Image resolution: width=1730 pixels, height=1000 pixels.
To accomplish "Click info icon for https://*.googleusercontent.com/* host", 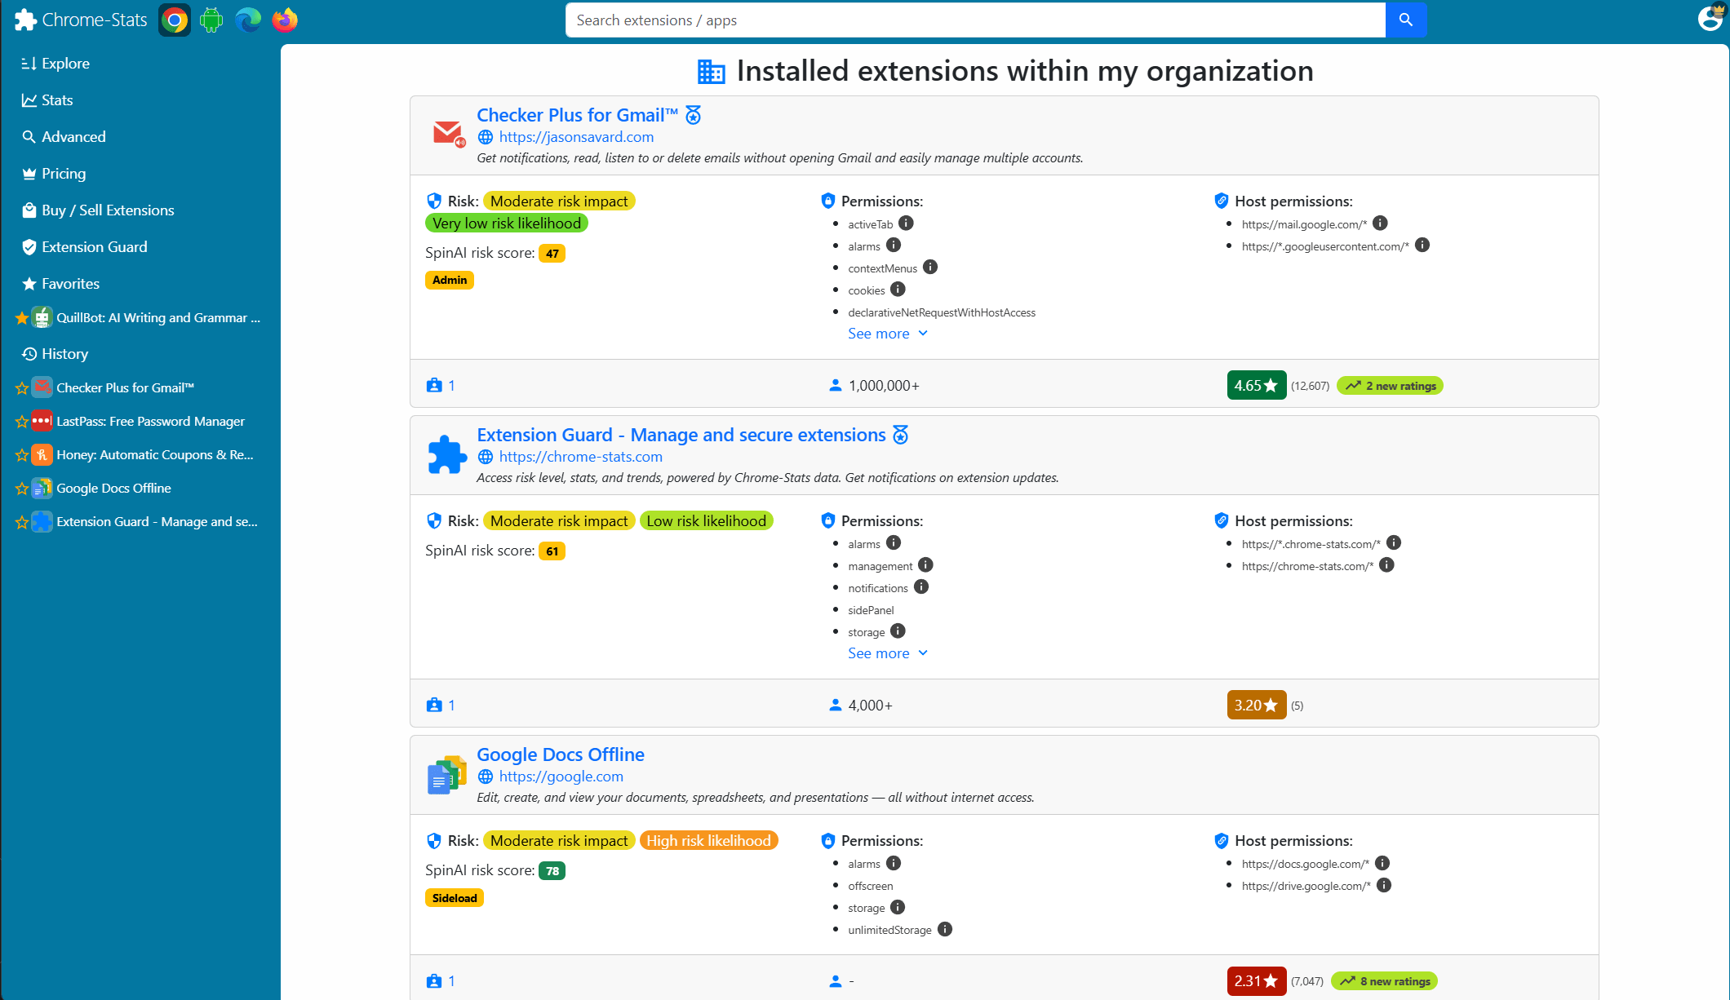I will 1422,246.
